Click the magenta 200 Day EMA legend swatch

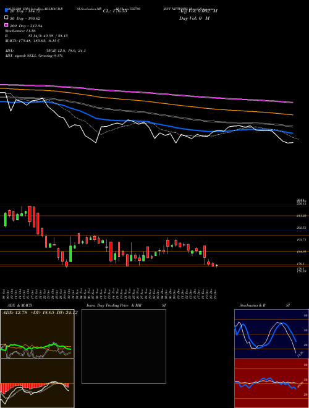pos(7,25)
